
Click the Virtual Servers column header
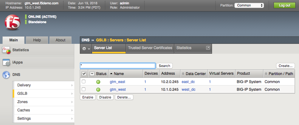[221, 73]
